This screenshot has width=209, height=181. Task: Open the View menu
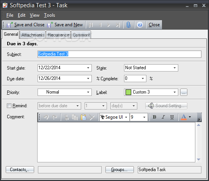pos(35,15)
